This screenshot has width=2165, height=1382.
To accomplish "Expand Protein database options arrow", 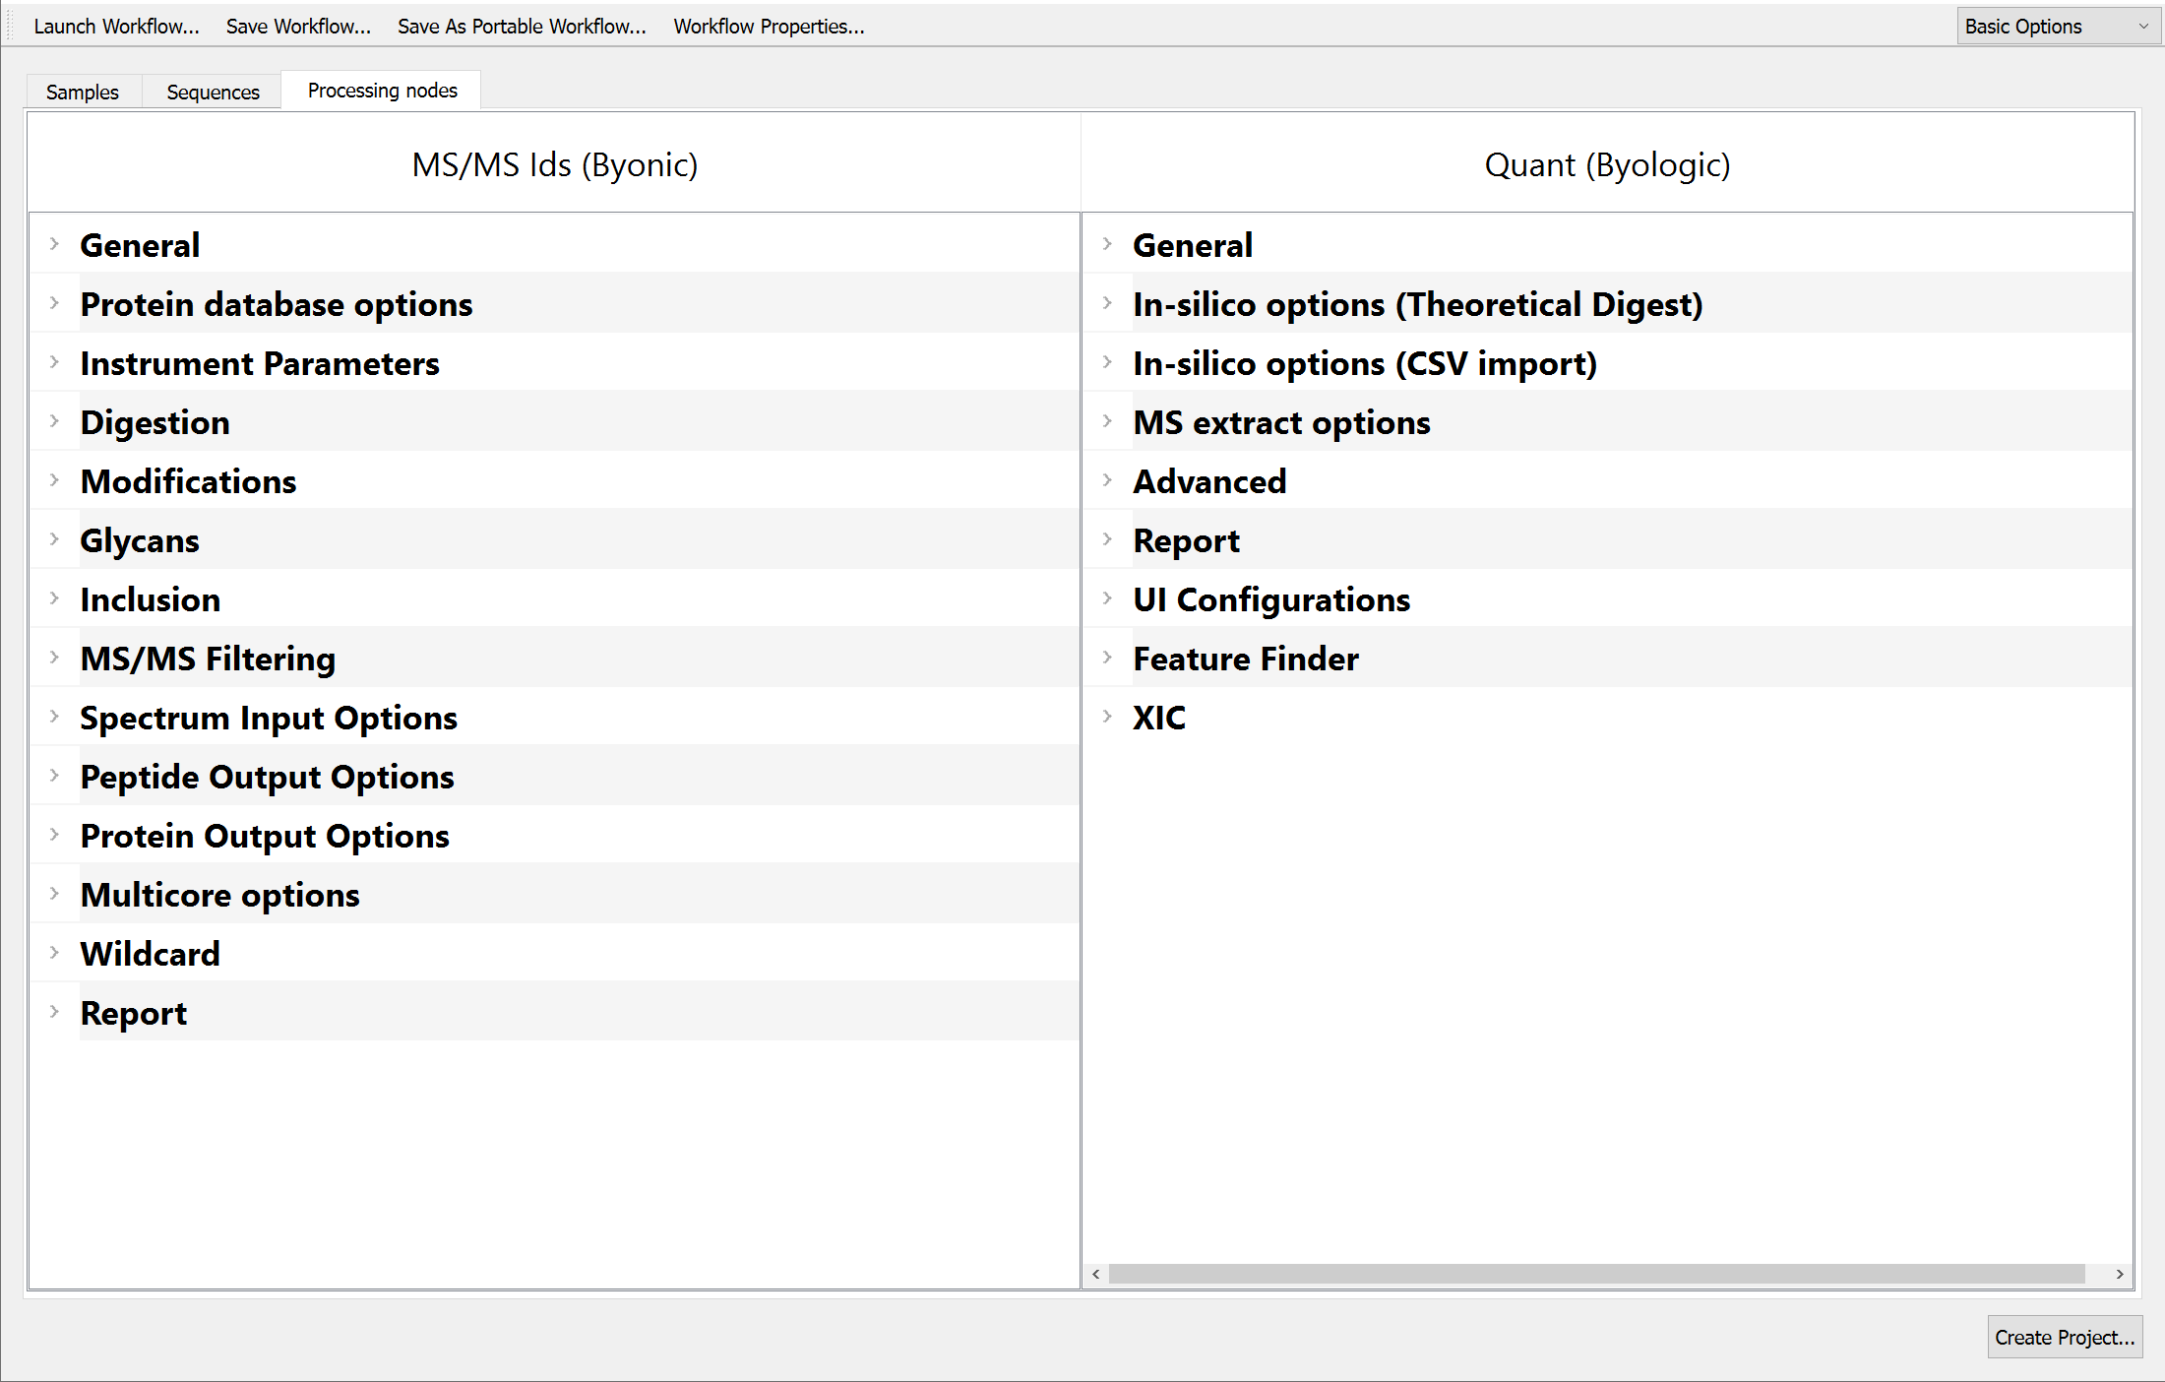I will click(54, 303).
